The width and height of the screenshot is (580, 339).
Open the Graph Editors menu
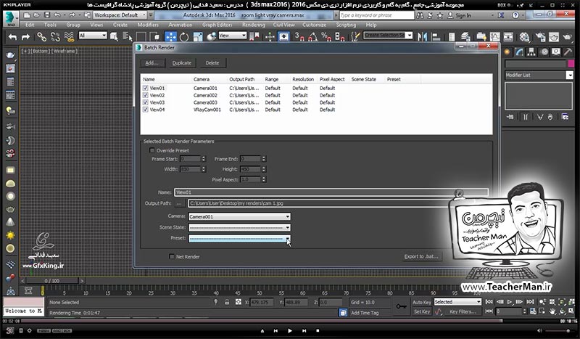point(217,25)
